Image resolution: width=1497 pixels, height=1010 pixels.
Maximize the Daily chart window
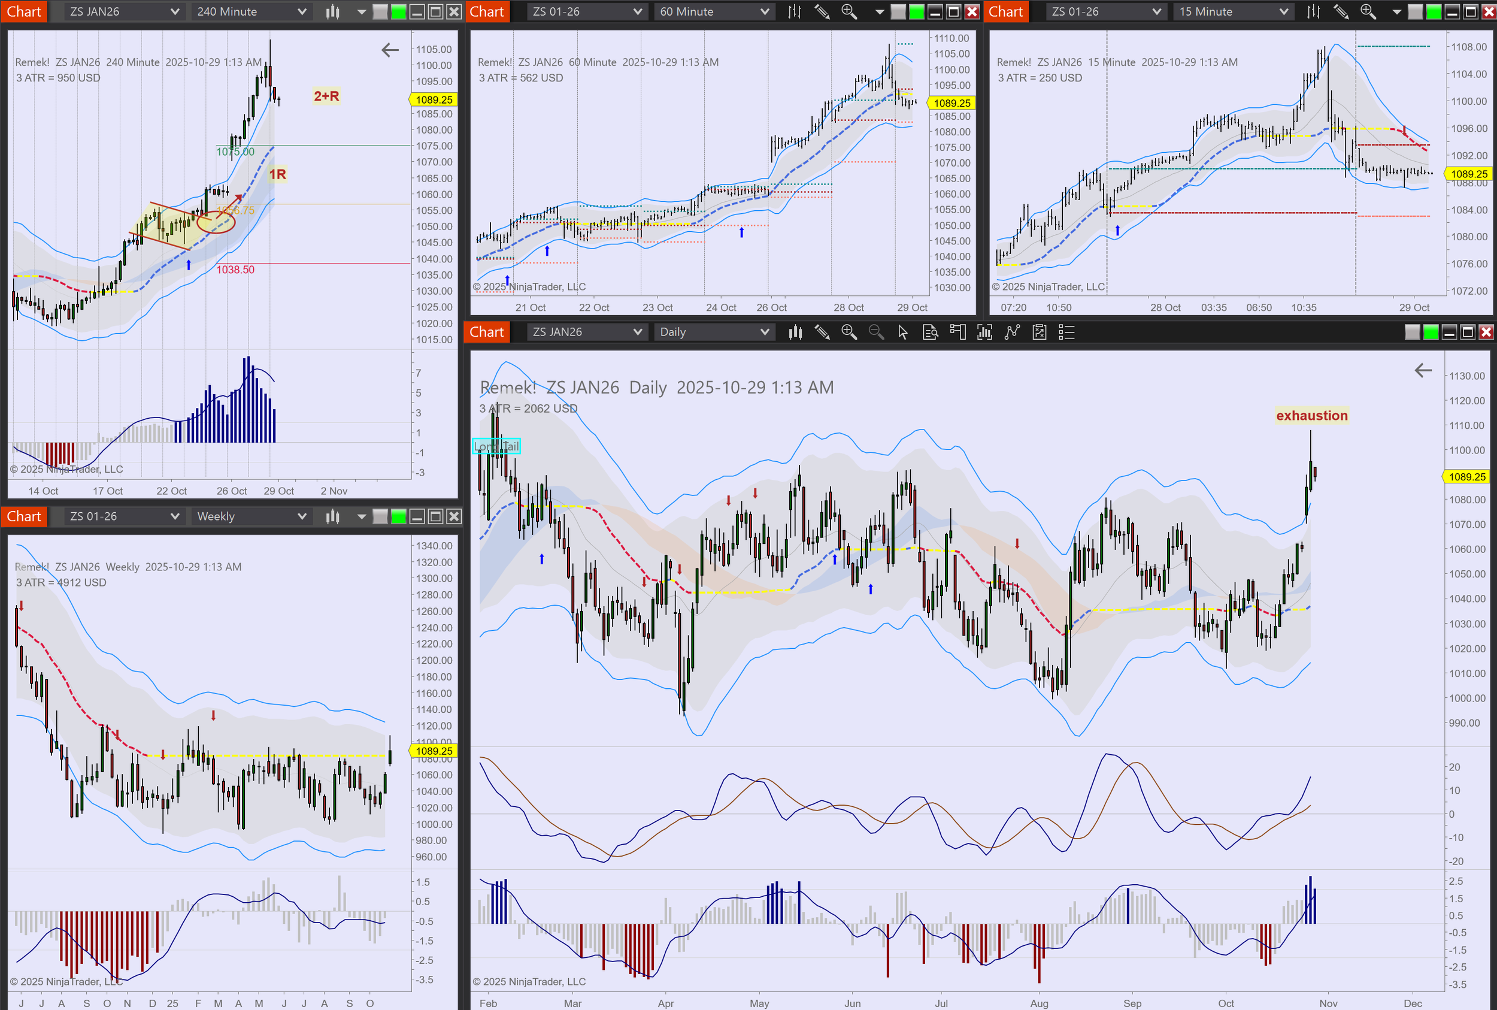point(1468,332)
